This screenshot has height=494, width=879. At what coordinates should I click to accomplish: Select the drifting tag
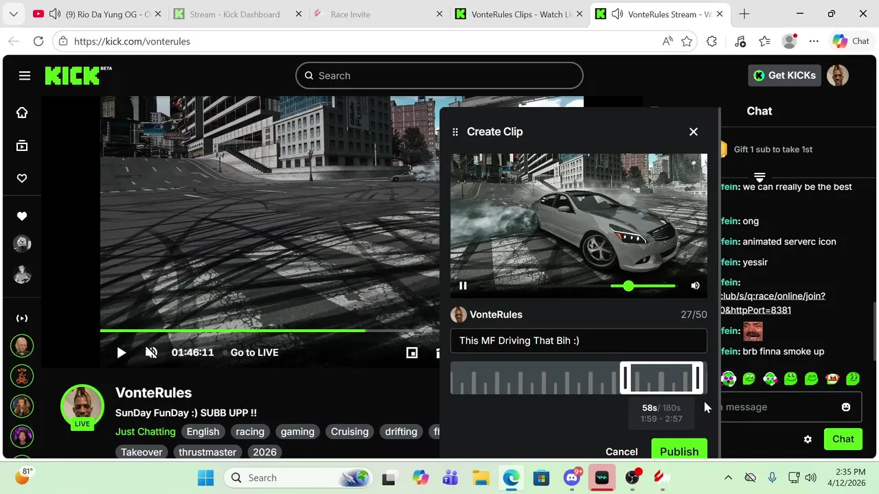tap(401, 432)
